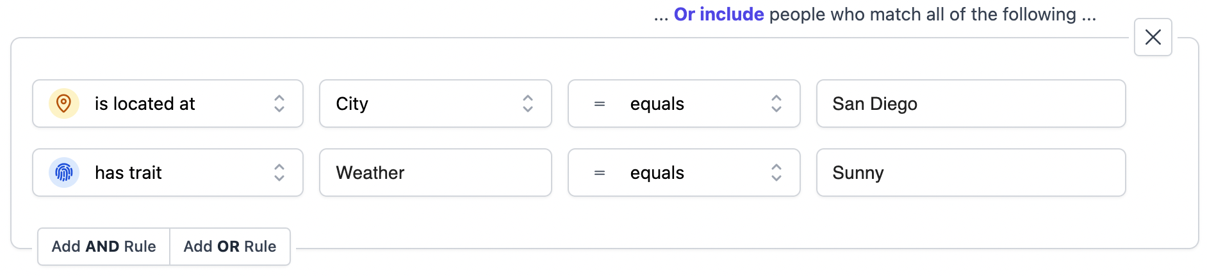Open the equals operator for City
This screenshot has height=276, width=1207.
point(684,103)
